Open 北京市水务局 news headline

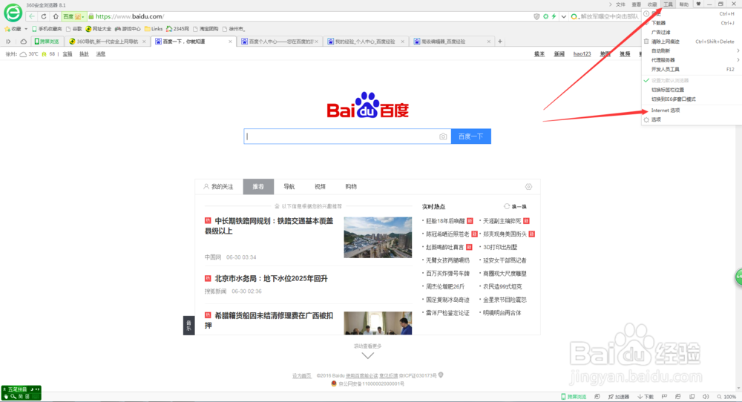pos(271,279)
